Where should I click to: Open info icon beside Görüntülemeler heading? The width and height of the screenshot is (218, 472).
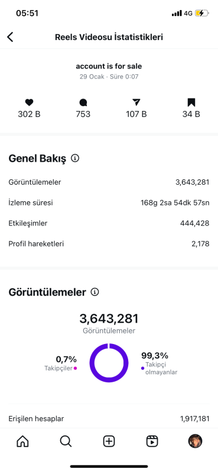[95, 291]
